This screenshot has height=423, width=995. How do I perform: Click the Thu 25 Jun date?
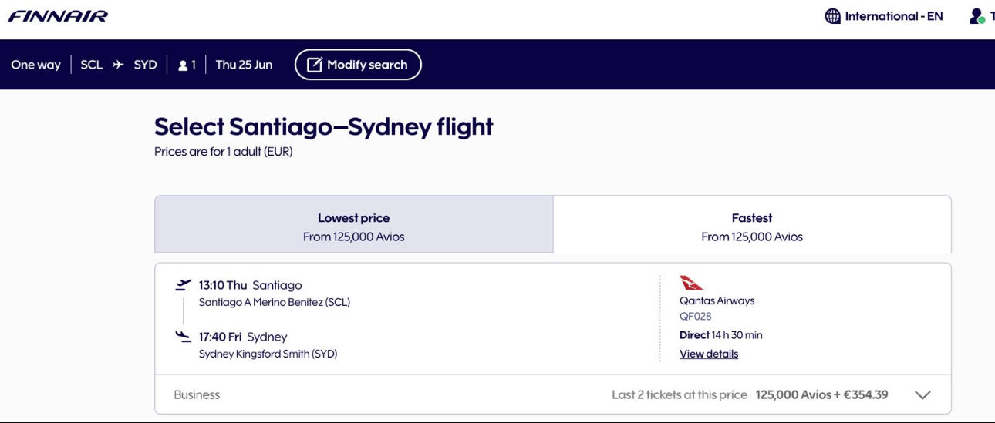point(244,65)
